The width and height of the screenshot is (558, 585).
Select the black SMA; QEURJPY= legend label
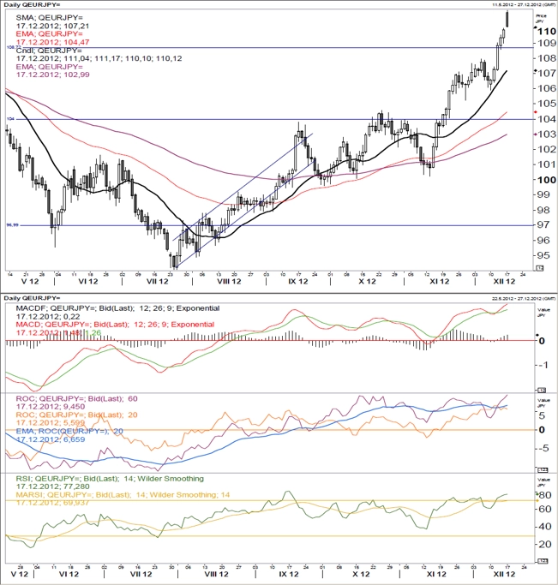point(49,18)
